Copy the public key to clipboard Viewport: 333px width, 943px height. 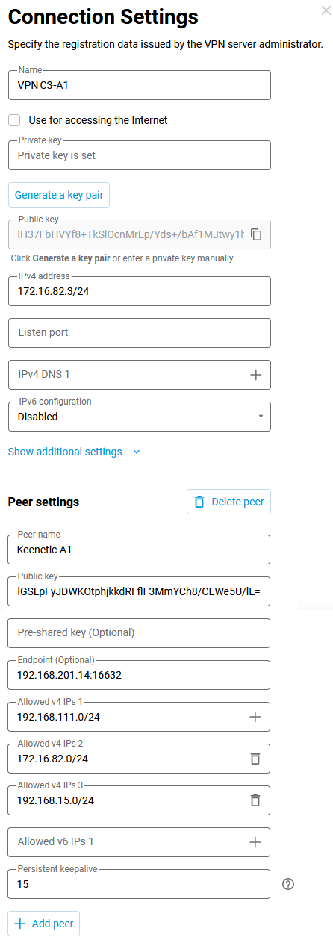256,234
